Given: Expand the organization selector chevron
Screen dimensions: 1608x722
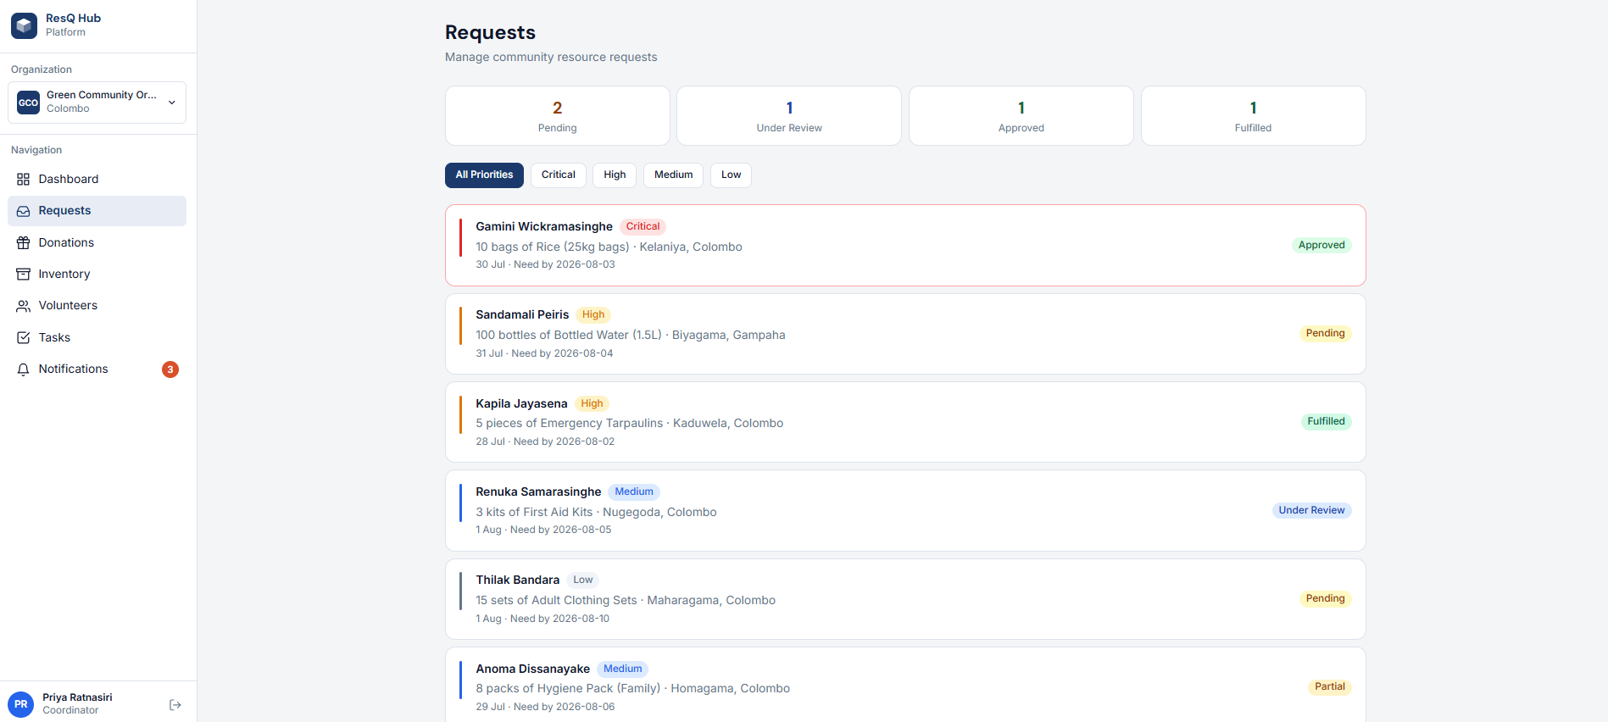Looking at the screenshot, I should (x=172, y=103).
